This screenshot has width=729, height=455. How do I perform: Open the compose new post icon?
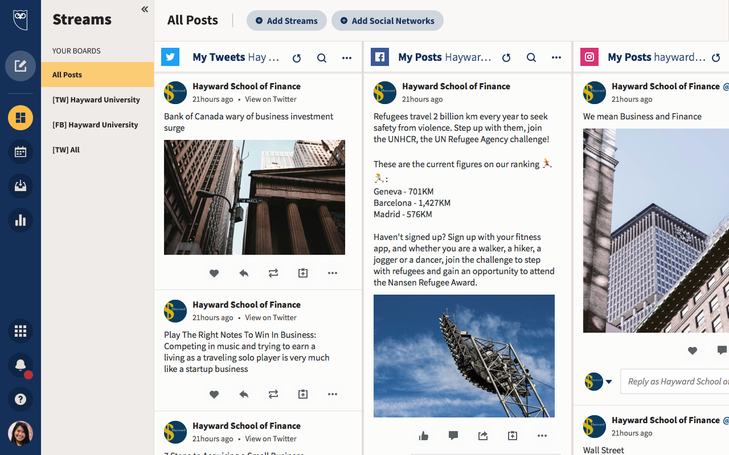click(x=21, y=66)
